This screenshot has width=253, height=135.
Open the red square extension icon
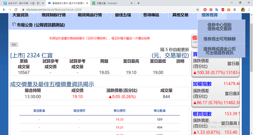[x=211, y=10]
